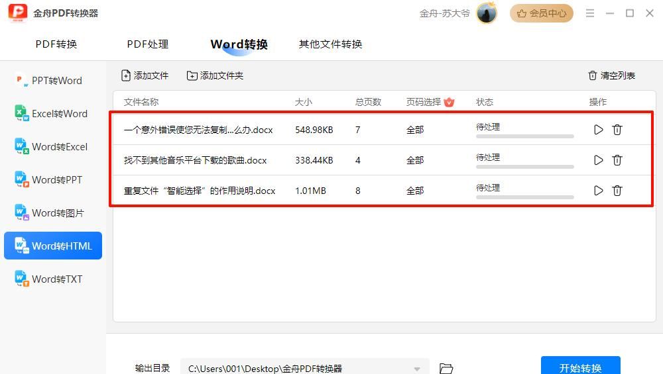Viewport: 663px width, 374px height.
Task: Delete the 548.98KB docx file row
Action: click(617, 130)
